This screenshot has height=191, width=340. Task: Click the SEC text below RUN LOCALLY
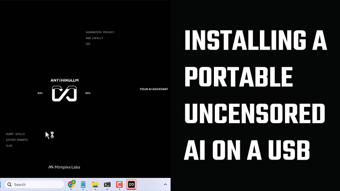coord(88,44)
